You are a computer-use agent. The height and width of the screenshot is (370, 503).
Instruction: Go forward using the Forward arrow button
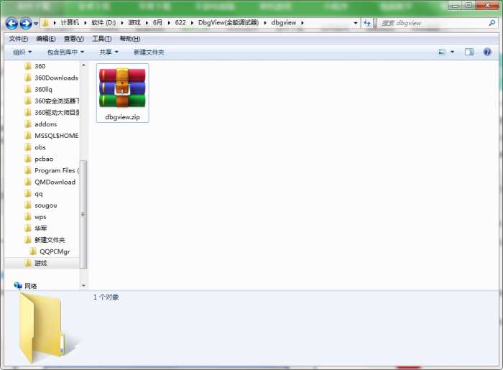tap(26, 23)
